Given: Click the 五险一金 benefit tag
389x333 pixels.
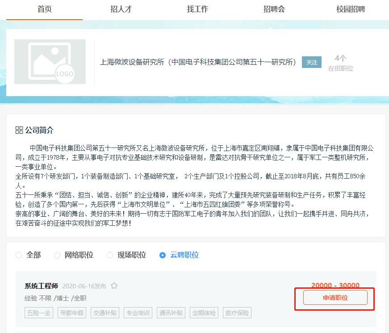Looking at the screenshot, I should pos(39,313).
